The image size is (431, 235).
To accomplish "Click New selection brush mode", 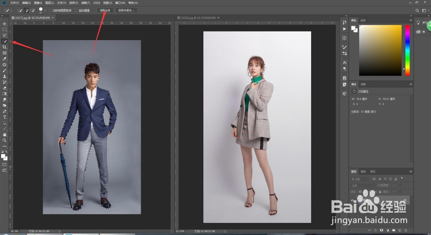I will coord(20,10).
